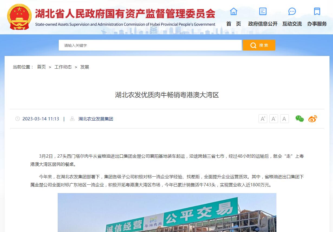
Task: Select 办事服务 menu item
Action: [x=317, y=24]
